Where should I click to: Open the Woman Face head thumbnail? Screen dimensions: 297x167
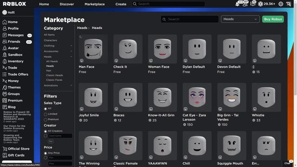tap(162, 49)
